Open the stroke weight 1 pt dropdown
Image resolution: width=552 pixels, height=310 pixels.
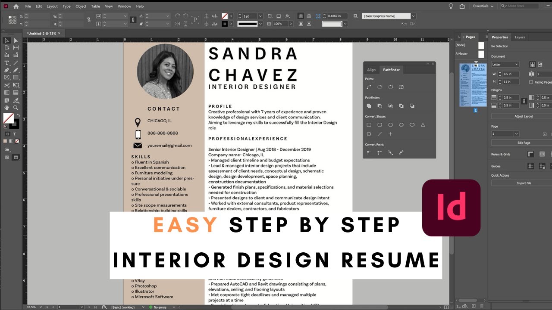point(260,16)
